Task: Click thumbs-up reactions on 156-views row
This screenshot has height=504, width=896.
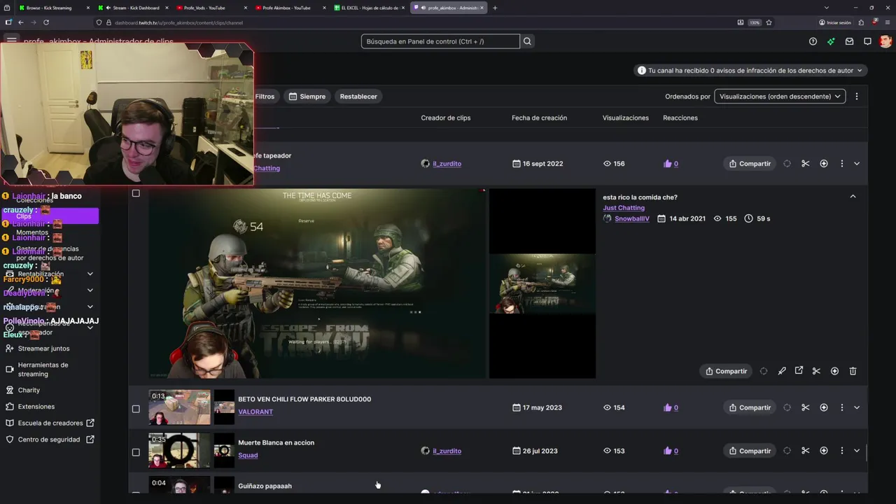Action: tap(671, 164)
